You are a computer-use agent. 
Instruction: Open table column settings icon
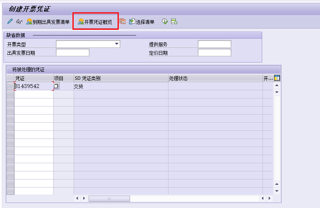click(277, 78)
